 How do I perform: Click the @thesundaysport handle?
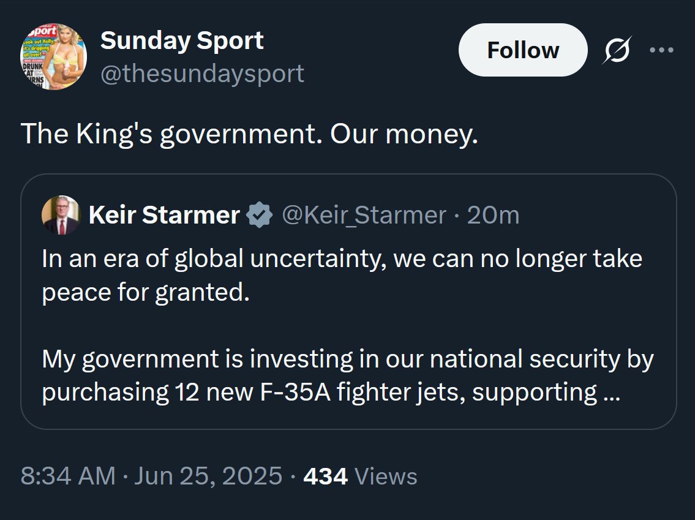click(x=202, y=73)
